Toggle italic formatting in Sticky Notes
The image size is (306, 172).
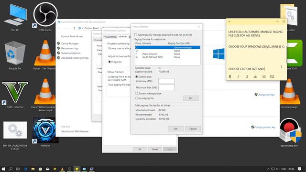[x=238, y=76]
